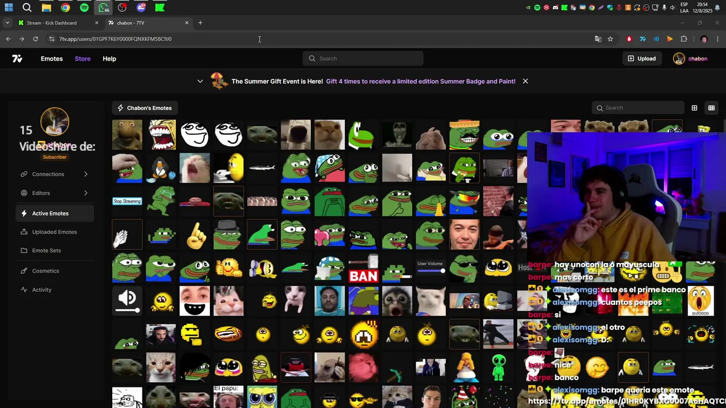Open the sunglasses visor Pepe emote
The width and height of the screenshot is (726, 408).
[x=465, y=201]
